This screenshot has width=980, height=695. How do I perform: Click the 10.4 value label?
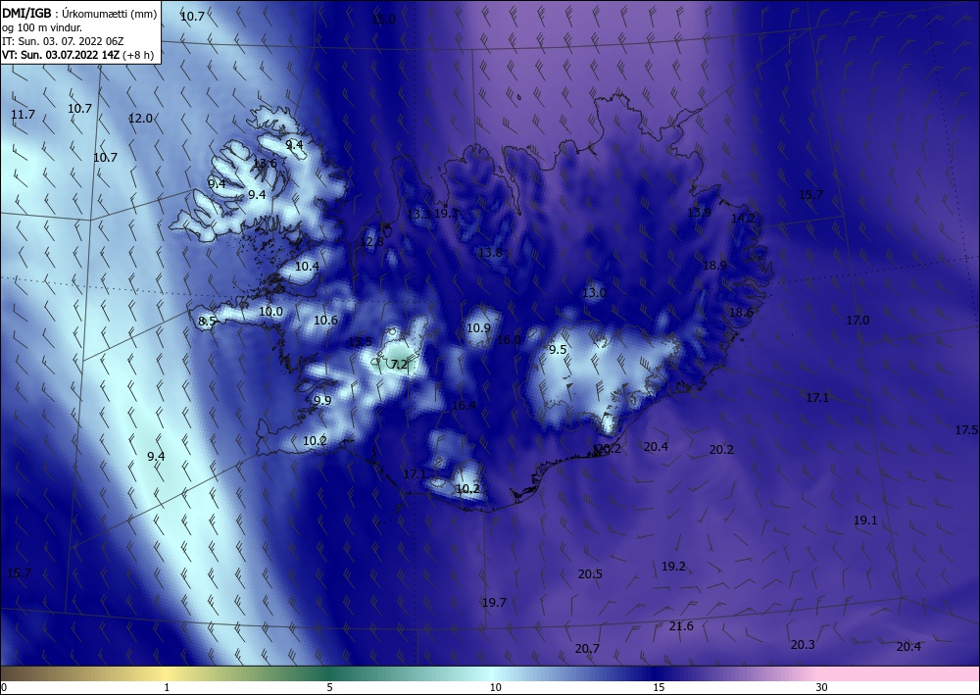(307, 267)
